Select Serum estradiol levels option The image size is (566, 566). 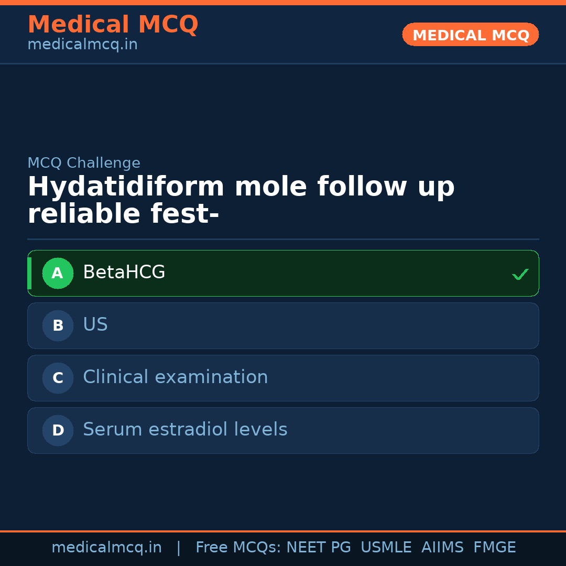283,430
